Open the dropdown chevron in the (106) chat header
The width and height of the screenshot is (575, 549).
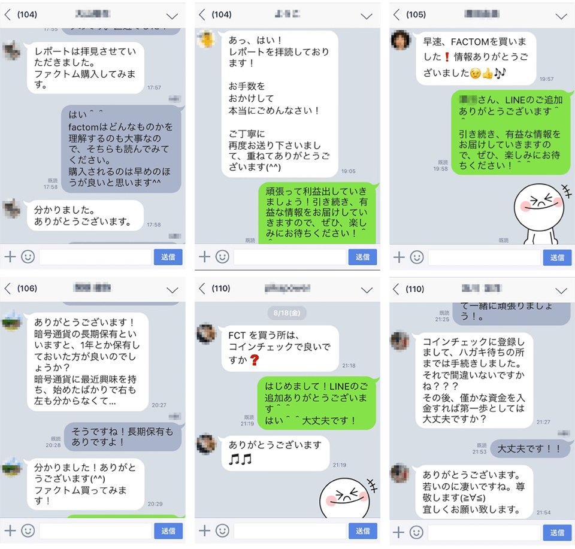172,290
